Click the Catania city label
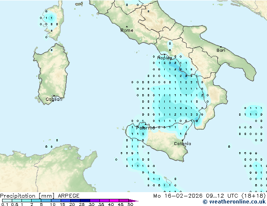Screen dimensions: 267x206 tap(182, 144)
